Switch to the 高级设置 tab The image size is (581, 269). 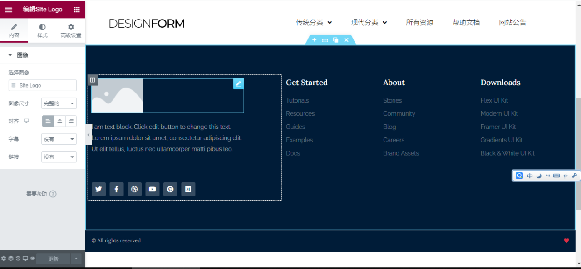[x=70, y=30]
